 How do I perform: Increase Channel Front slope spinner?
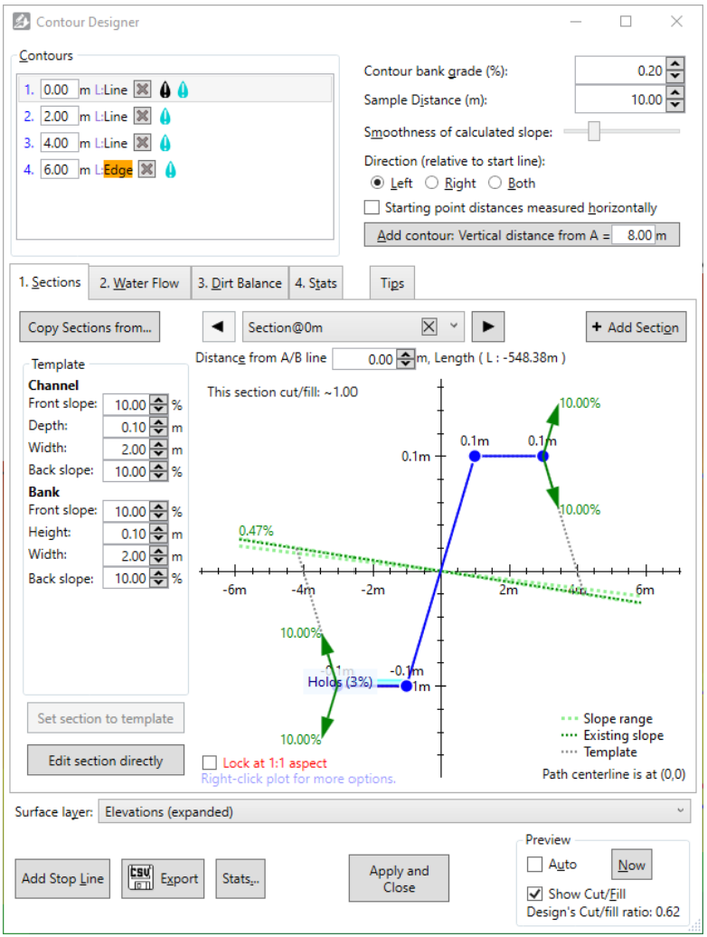[x=158, y=401]
